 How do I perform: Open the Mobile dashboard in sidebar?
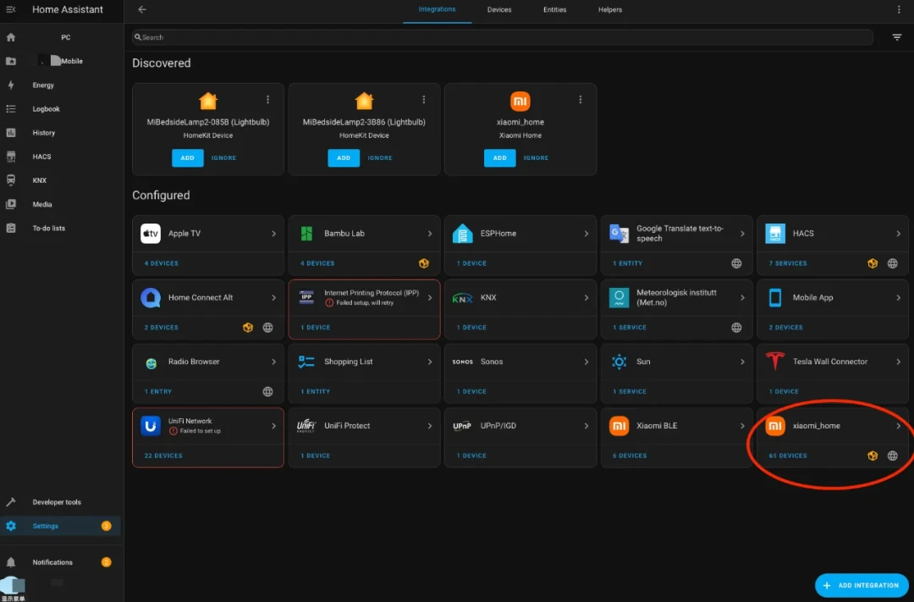tap(61, 61)
